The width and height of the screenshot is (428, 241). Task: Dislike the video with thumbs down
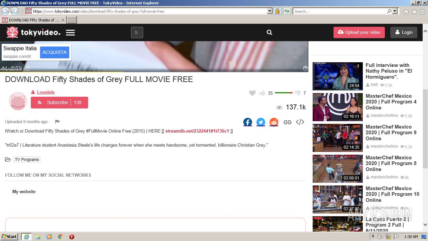(298, 93)
